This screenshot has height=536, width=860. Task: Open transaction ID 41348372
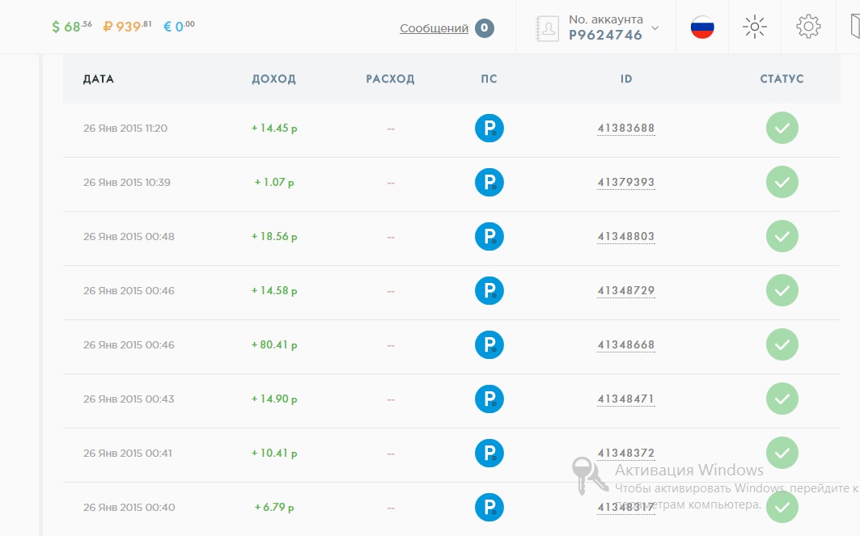tap(626, 453)
